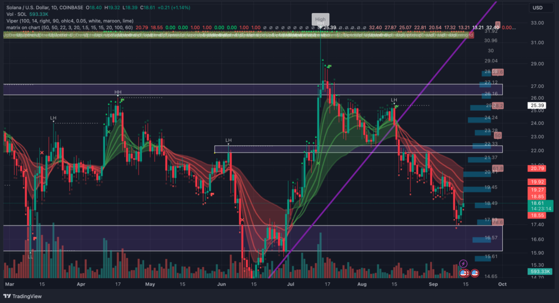Click the HH label above April 17 peak
This screenshot has width=559, height=303.
point(118,92)
